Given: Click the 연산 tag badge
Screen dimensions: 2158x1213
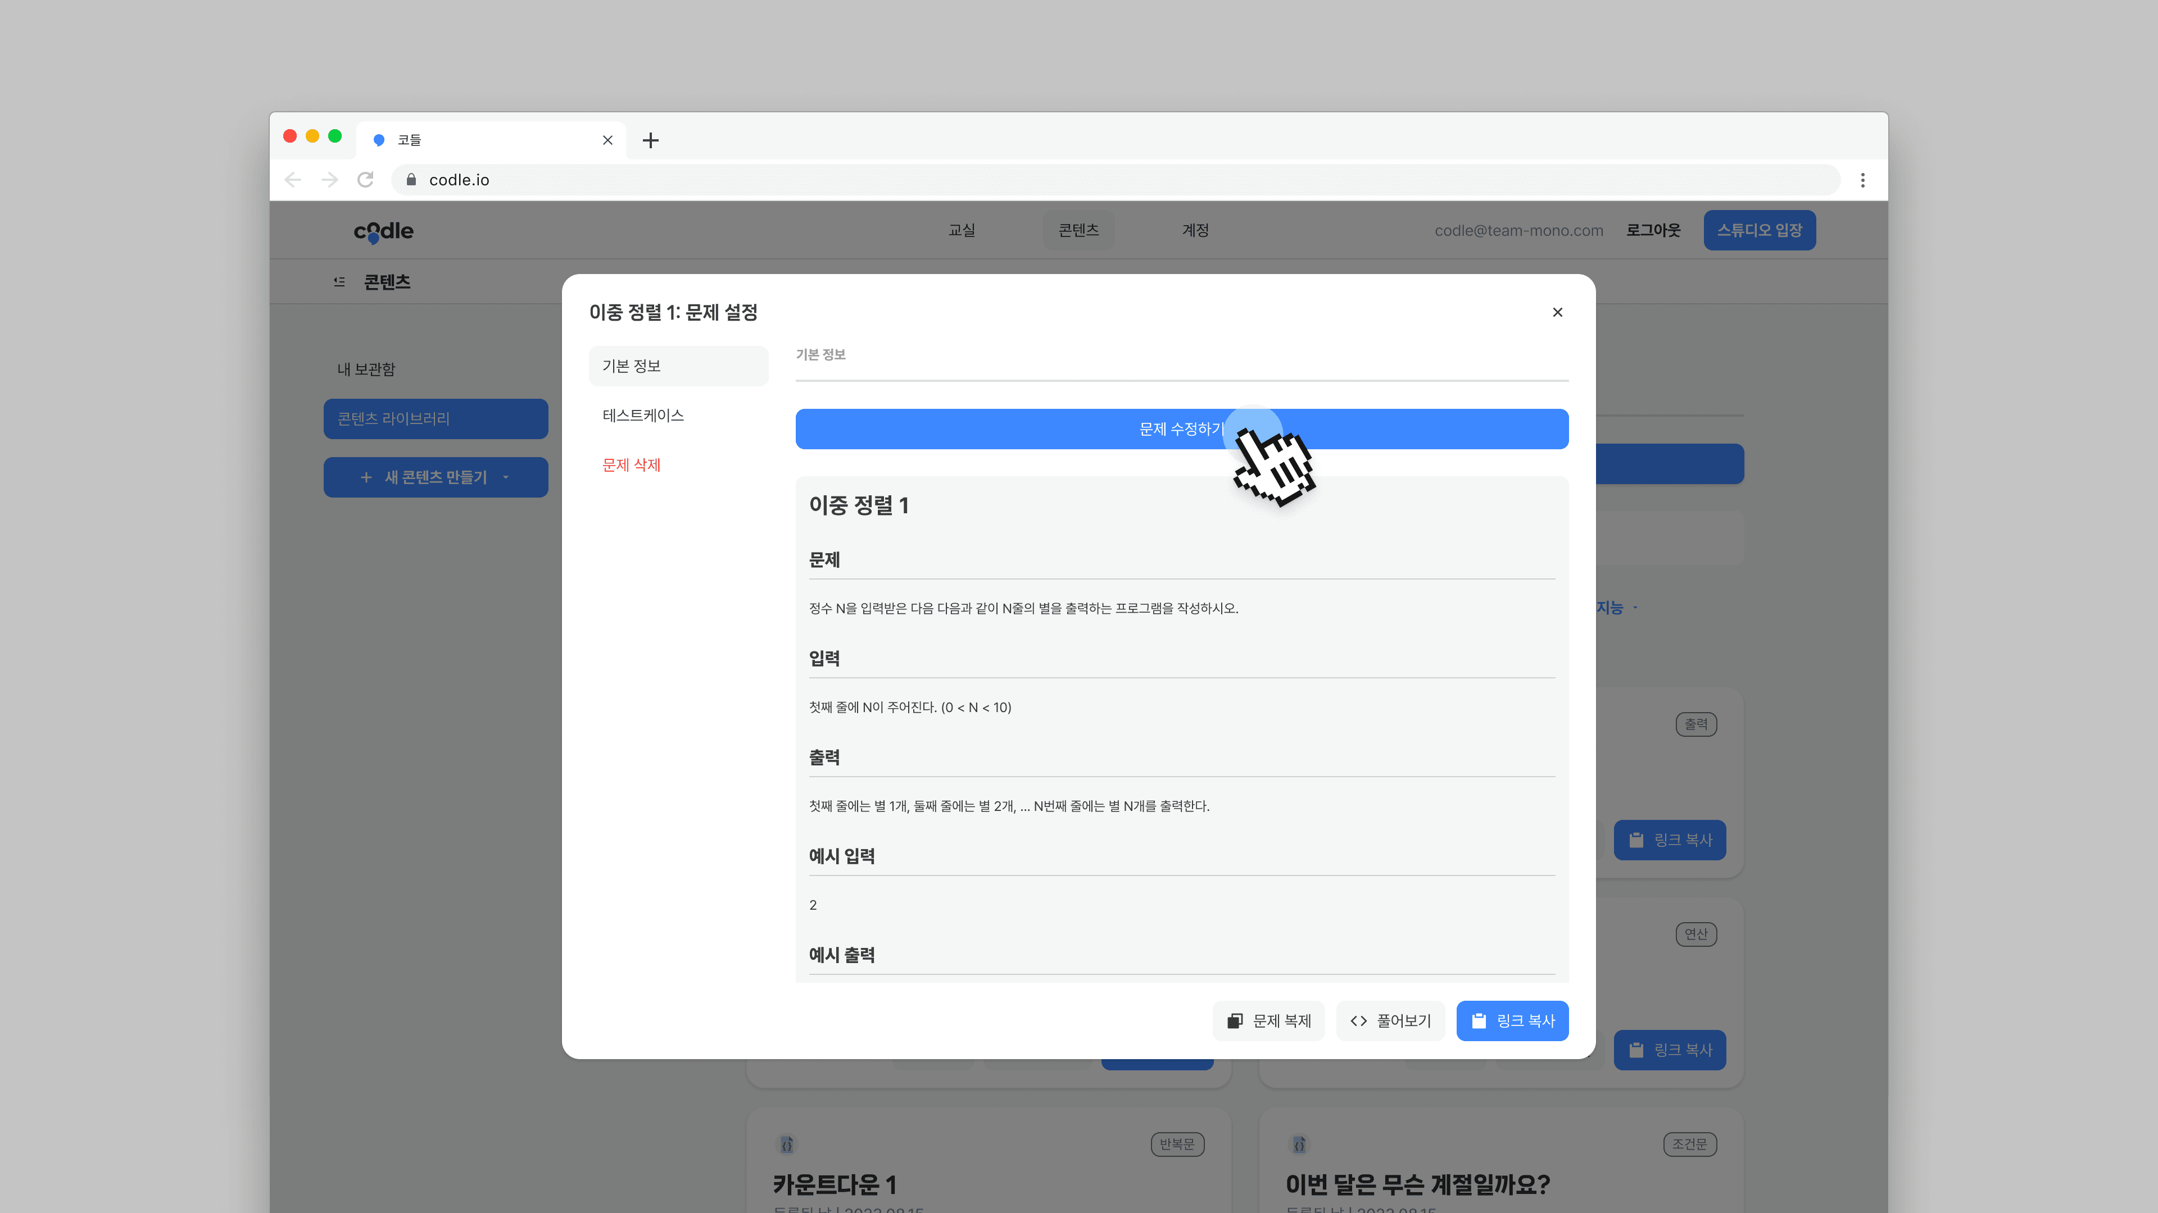Looking at the screenshot, I should 1695,934.
